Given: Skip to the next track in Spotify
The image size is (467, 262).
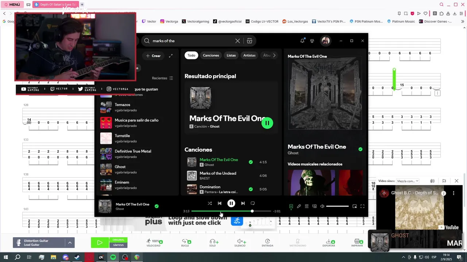Looking at the screenshot, I should (x=243, y=203).
